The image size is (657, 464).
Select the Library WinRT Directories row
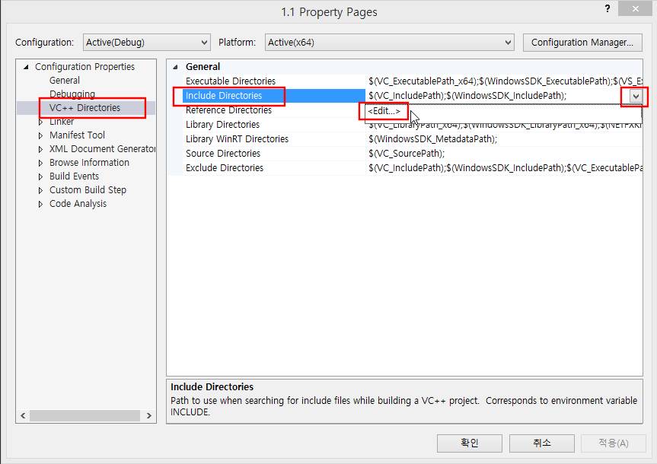237,139
